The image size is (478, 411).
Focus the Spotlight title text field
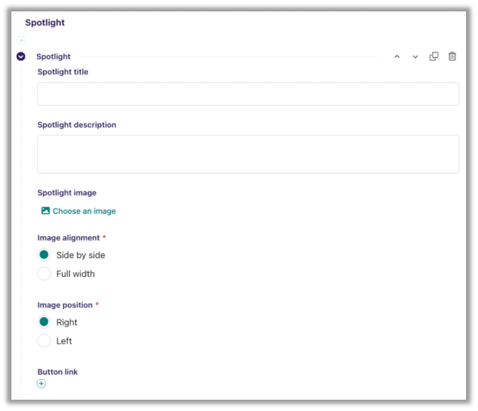[x=248, y=94]
